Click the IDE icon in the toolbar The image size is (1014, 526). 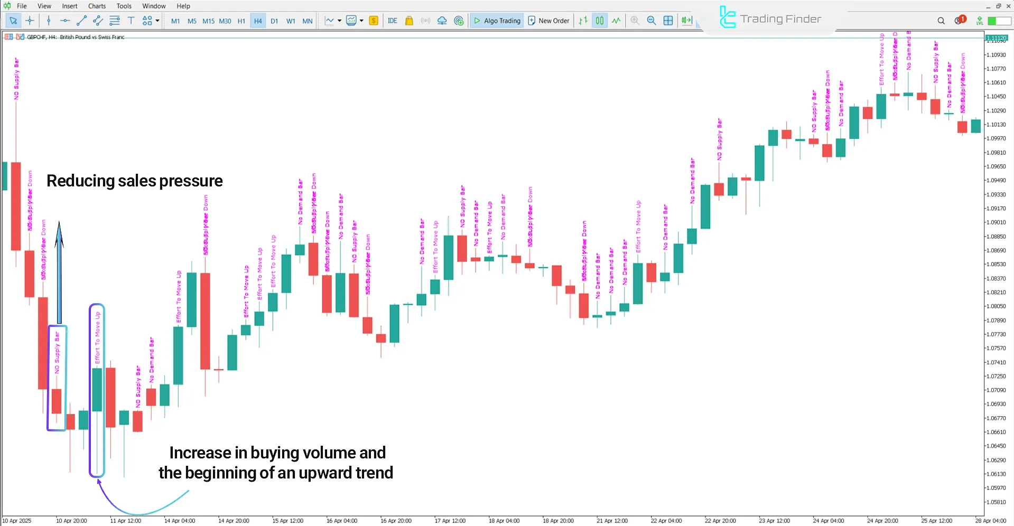[392, 21]
